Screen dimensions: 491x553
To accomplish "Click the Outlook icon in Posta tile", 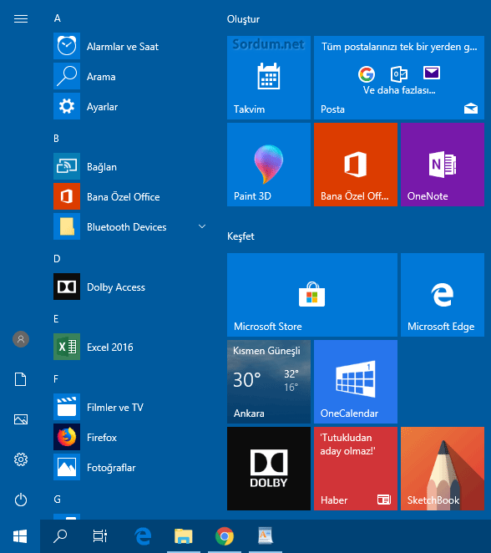I will tap(399, 74).
